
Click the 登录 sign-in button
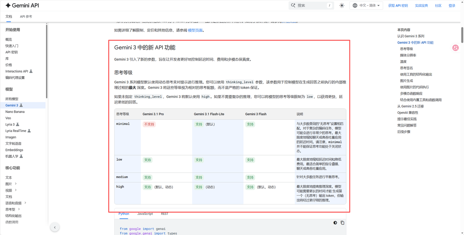click(452, 5)
